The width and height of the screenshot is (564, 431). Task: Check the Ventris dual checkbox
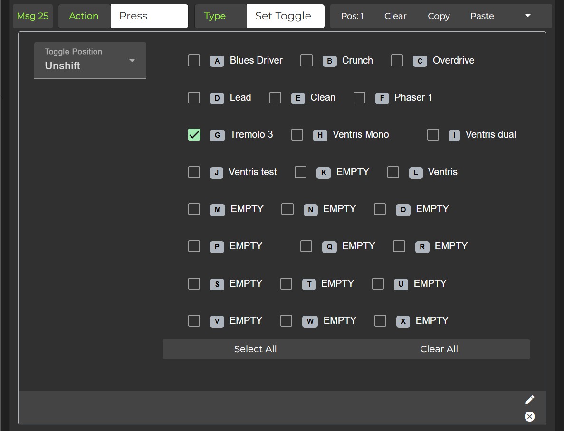433,135
